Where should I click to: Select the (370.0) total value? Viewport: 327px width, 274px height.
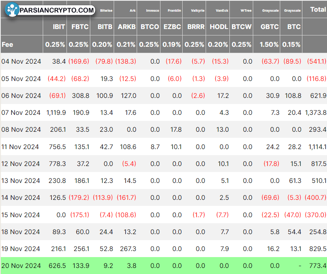click(316, 215)
